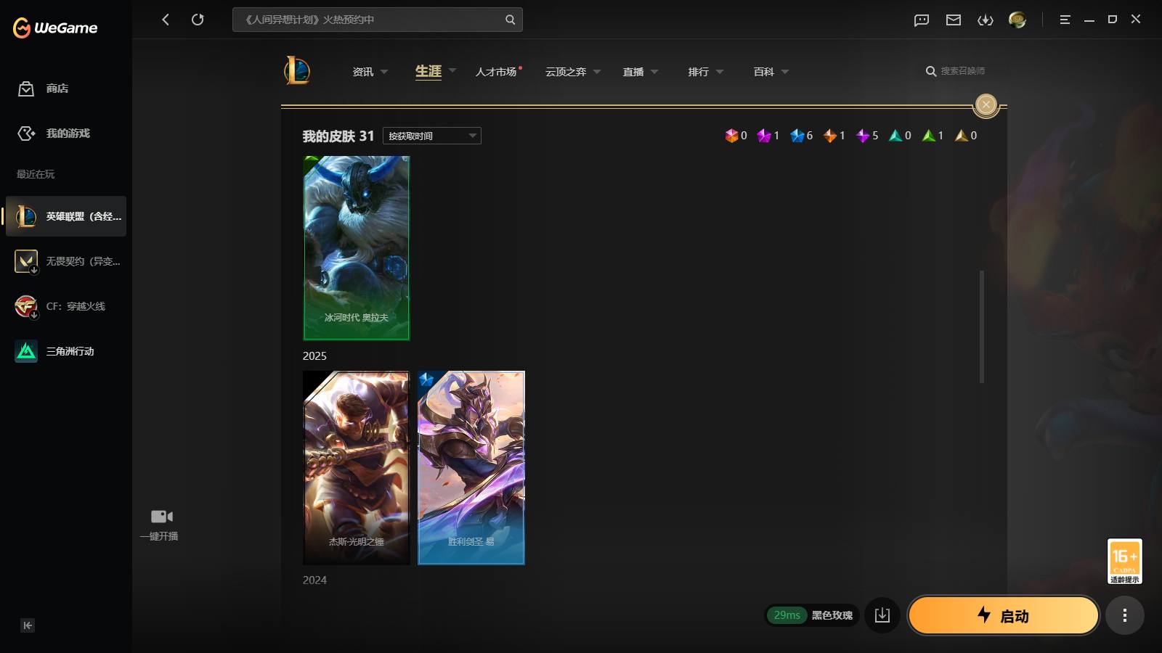Open the more options three-dot button
1162x653 pixels.
(1125, 615)
